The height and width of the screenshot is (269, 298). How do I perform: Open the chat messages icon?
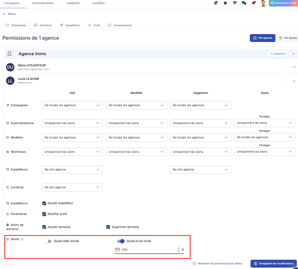(244, 3)
